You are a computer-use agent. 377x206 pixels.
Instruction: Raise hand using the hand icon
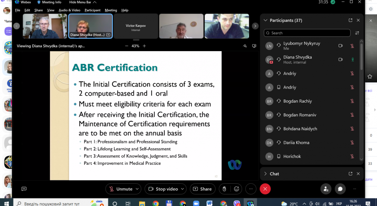(224, 189)
